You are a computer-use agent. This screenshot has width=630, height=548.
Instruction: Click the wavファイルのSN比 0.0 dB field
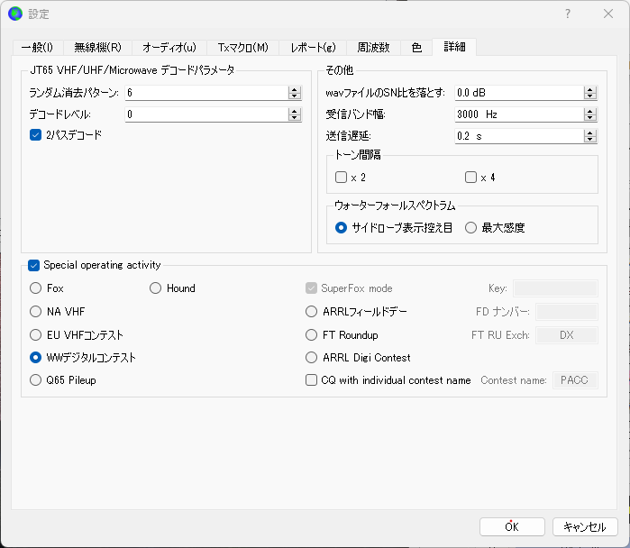[x=519, y=93]
